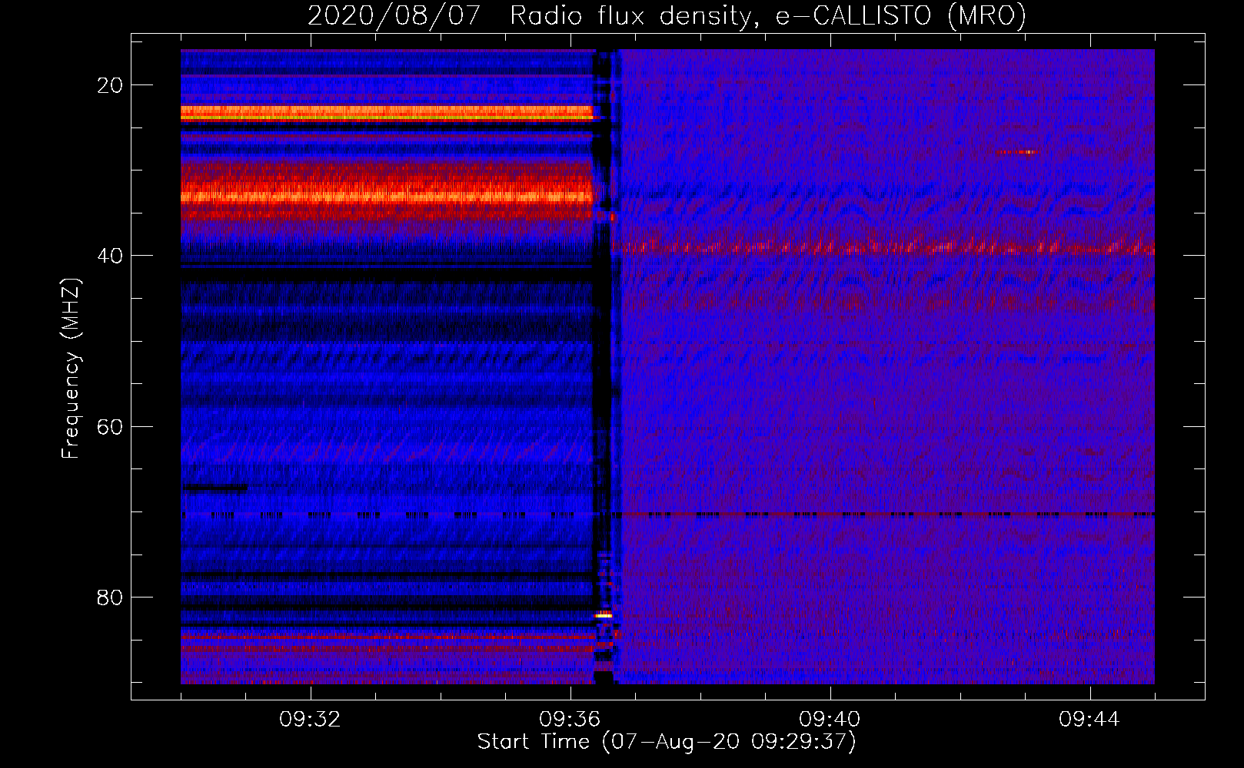The image size is (1244, 768).
Task: Click the x-axis label "Start Time (07-Aug-20 09:29:37)"
Action: 667,742
